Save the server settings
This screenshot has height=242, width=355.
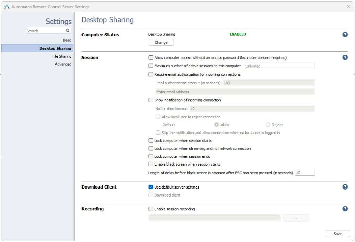tap(338, 233)
